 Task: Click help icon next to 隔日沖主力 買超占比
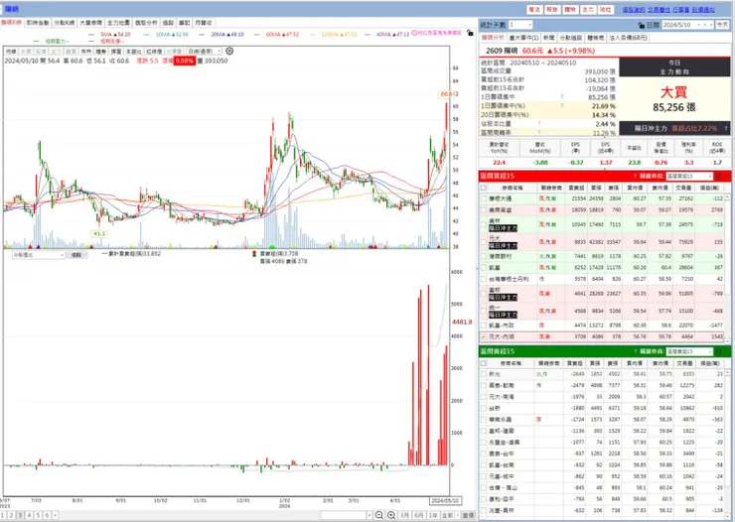point(726,128)
